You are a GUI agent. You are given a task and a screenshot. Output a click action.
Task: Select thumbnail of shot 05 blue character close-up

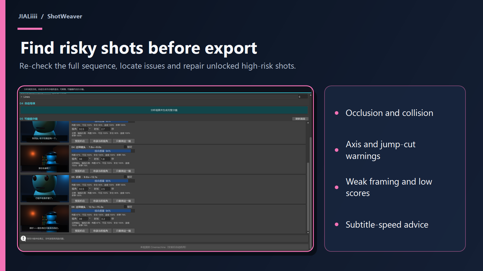(x=45, y=188)
